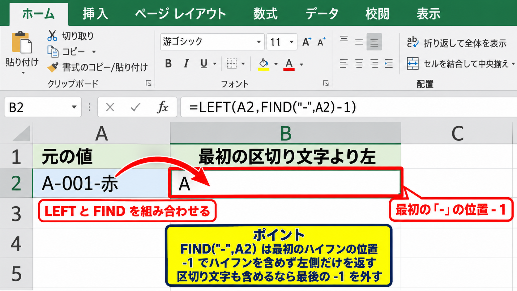Open the merge and center dropdown arrow

pyautogui.click(x=513, y=64)
